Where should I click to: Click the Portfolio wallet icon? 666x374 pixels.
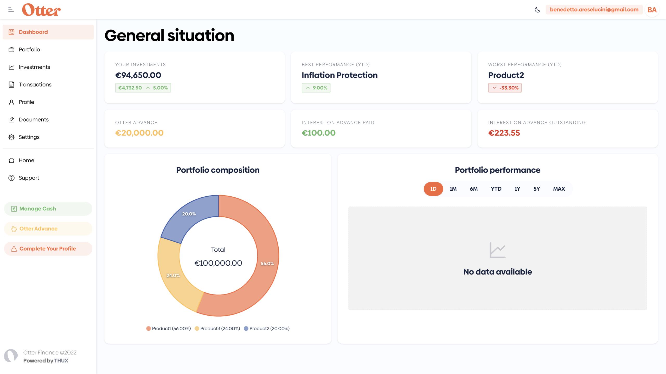coord(11,50)
